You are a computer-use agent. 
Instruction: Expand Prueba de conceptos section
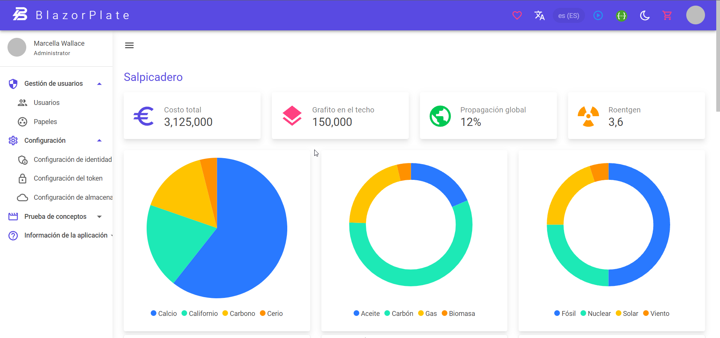[x=99, y=216]
